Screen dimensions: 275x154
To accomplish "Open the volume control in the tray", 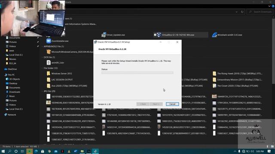I will (x=252, y=151).
